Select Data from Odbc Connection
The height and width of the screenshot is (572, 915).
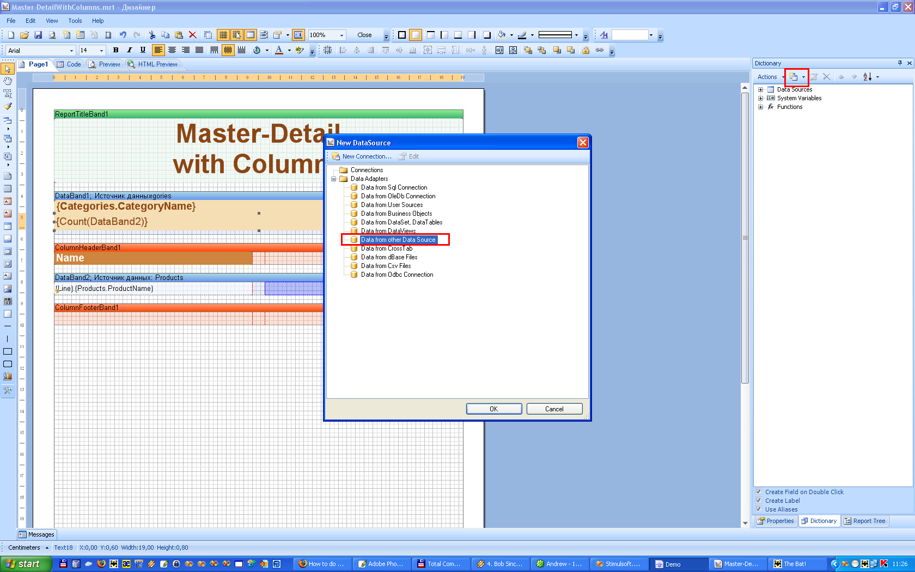click(397, 275)
